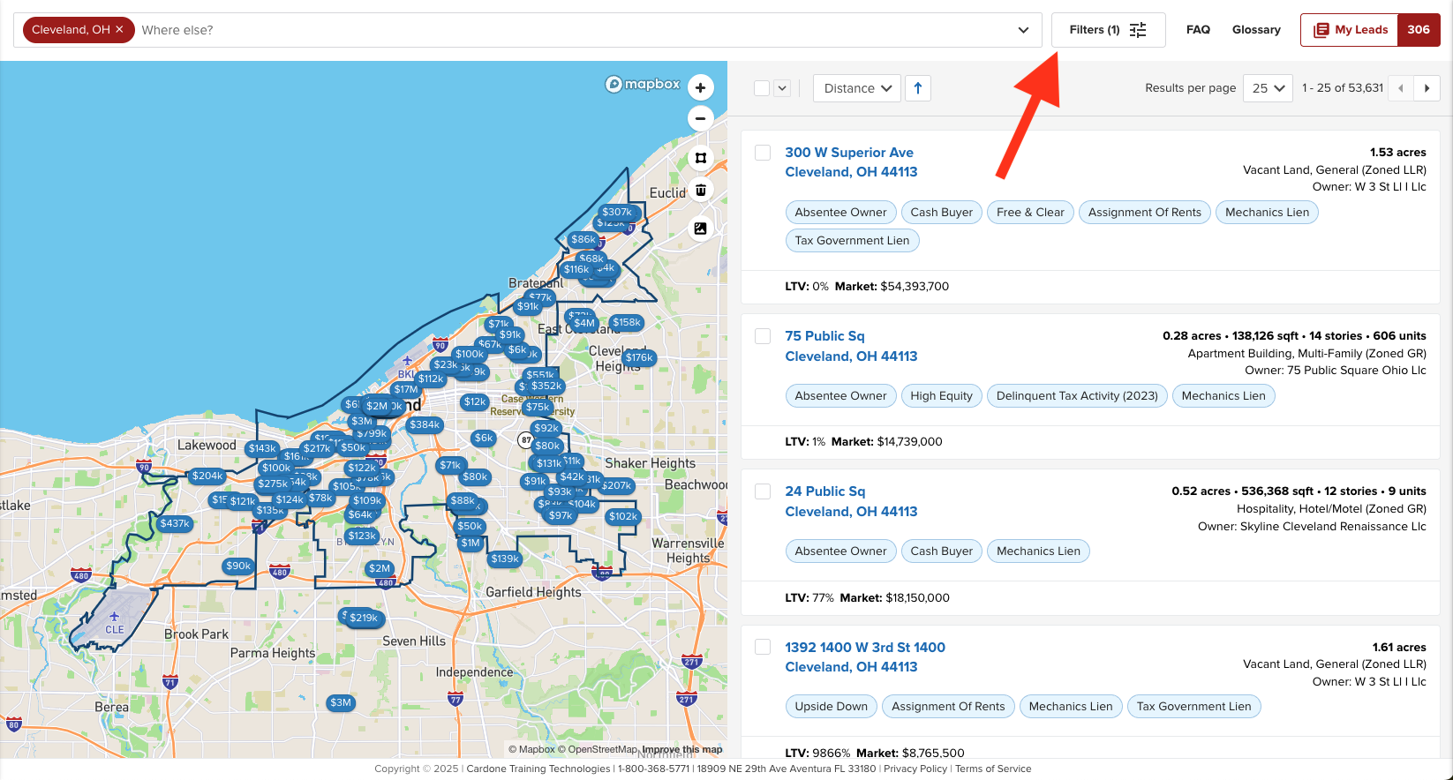
Task: Zoom out on the map
Action: tap(700, 118)
